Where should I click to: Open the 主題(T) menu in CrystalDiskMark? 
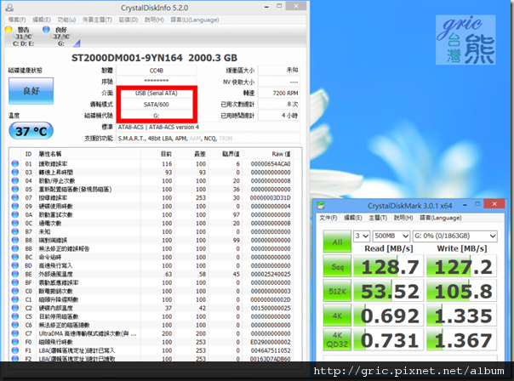pos(378,218)
